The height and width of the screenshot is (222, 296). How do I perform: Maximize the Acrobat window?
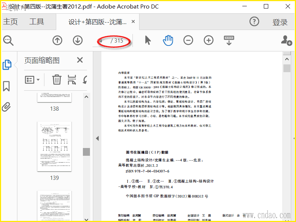tap(266, 6)
